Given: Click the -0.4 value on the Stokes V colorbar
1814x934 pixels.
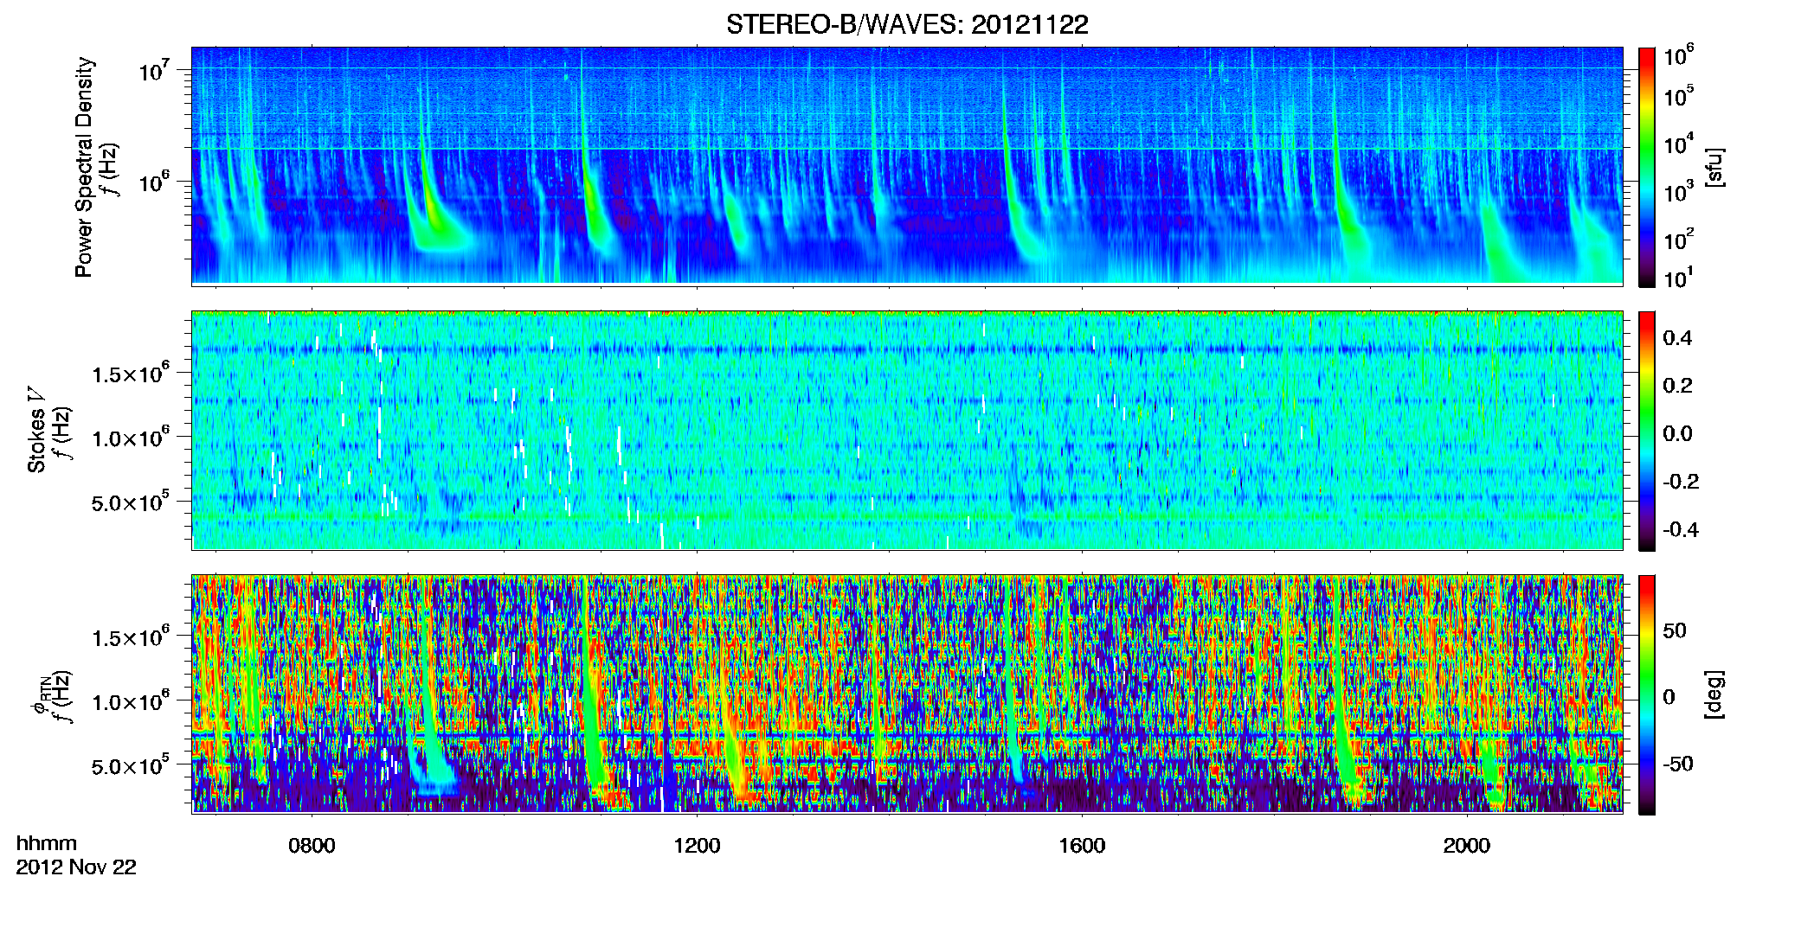Looking at the screenshot, I should point(1681,529).
